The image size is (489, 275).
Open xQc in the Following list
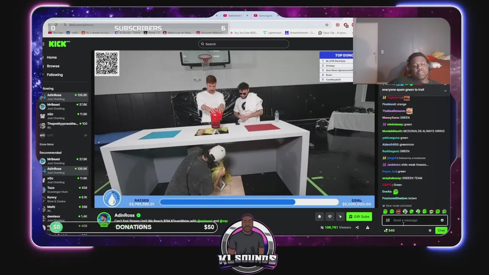coord(64,116)
